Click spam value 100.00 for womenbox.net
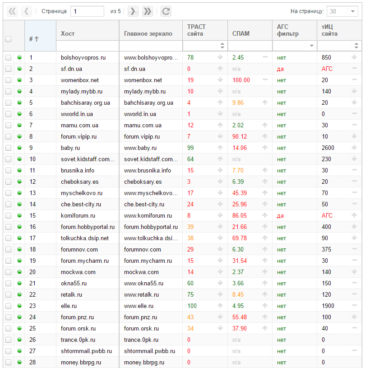The height and width of the screenshot is (368, 365). [241, 80]
